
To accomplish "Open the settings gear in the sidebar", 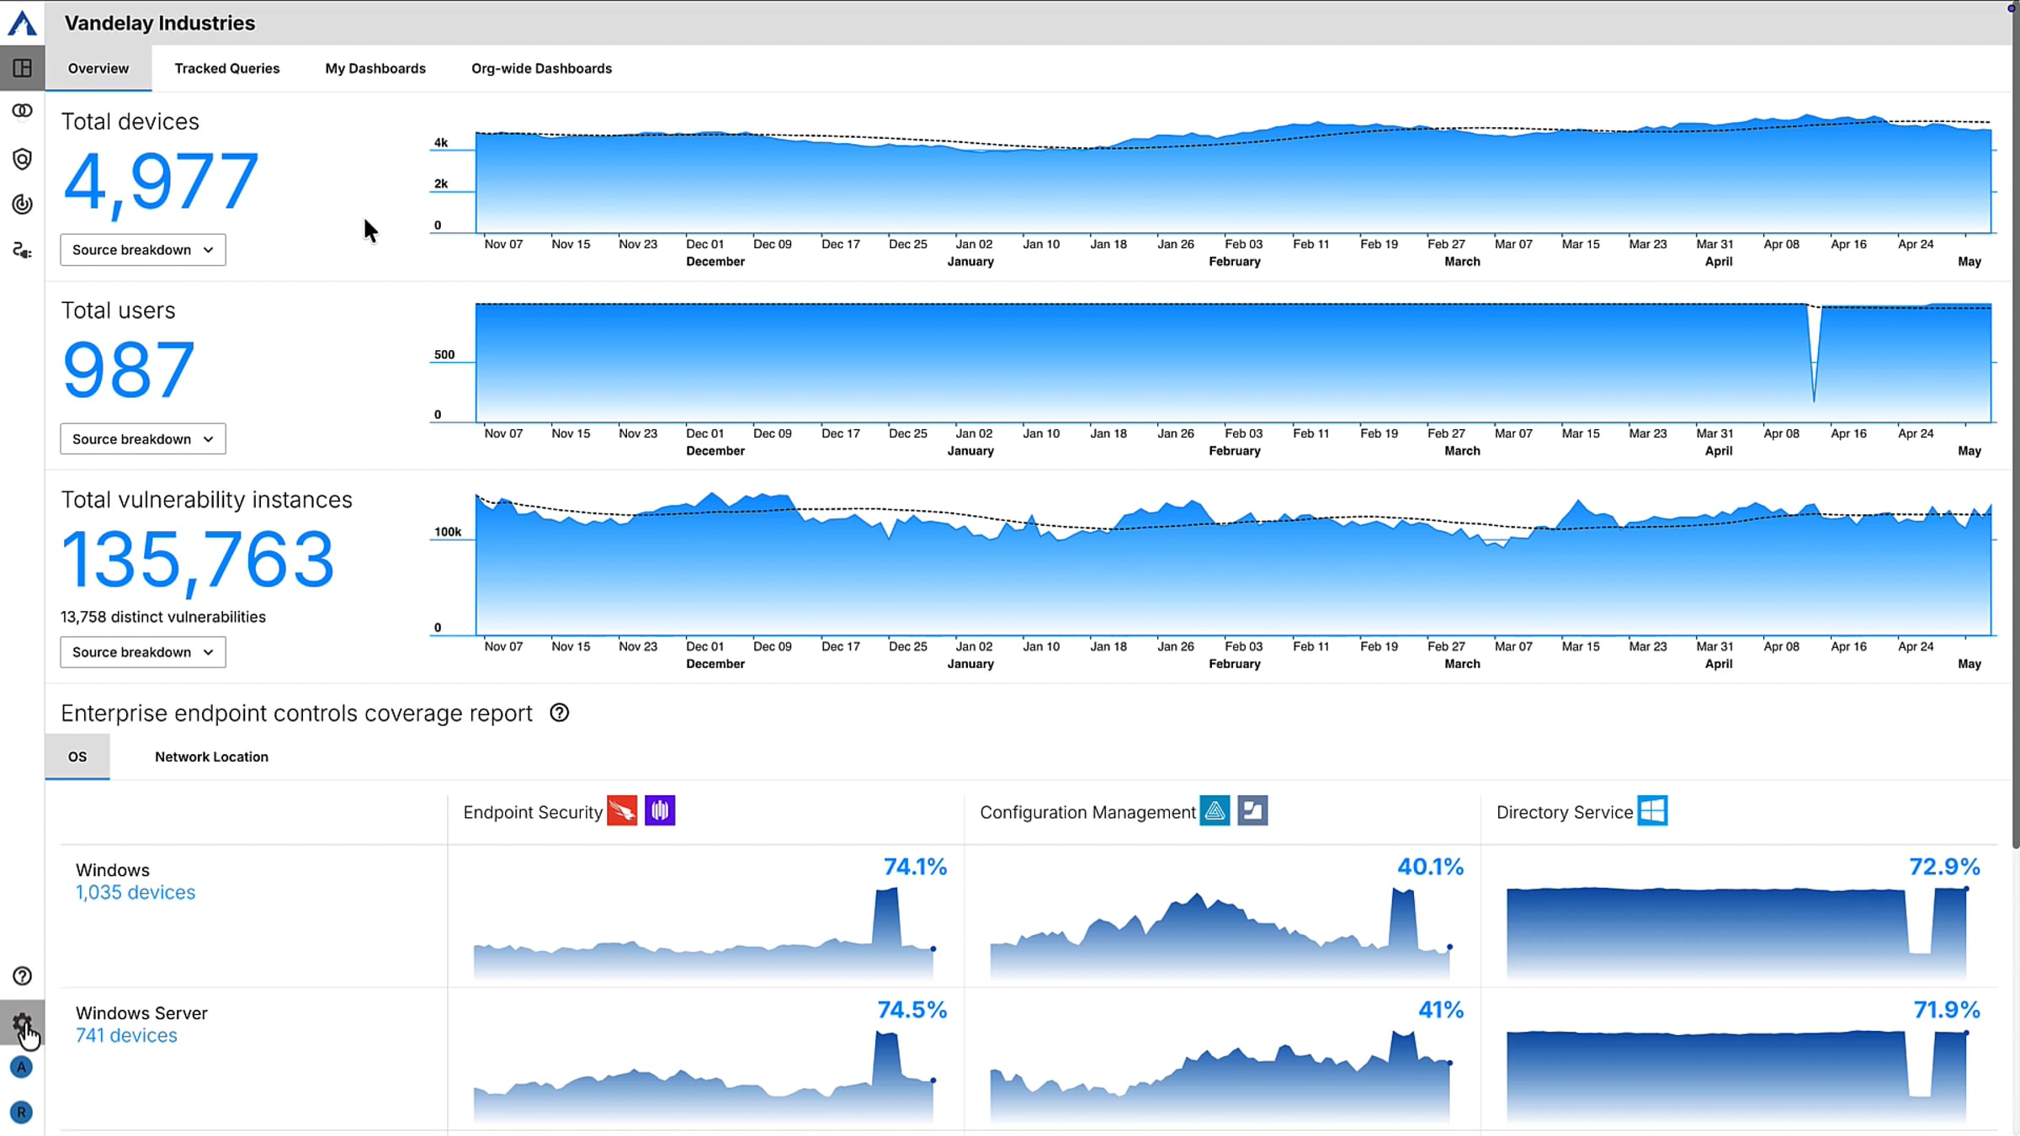I will (22, 1023).
